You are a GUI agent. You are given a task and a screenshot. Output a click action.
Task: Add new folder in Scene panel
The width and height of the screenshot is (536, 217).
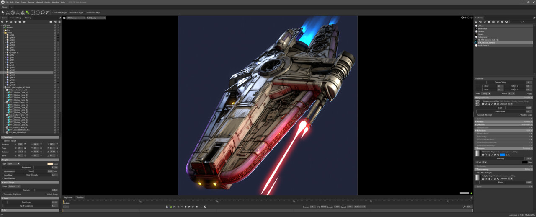[51, 22]
